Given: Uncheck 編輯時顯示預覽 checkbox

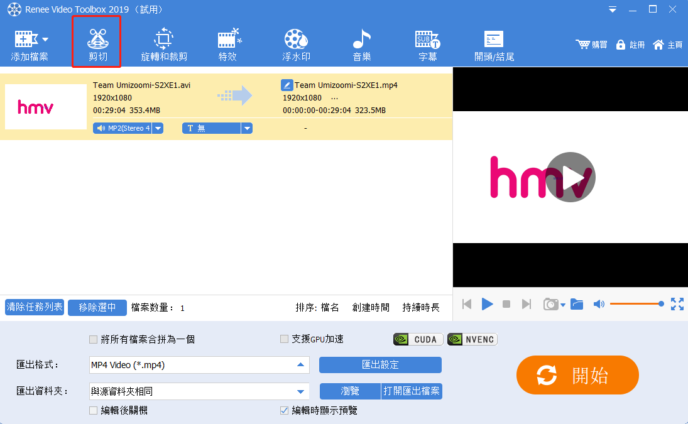Looking at the screenshot, I should click(285, 410).
